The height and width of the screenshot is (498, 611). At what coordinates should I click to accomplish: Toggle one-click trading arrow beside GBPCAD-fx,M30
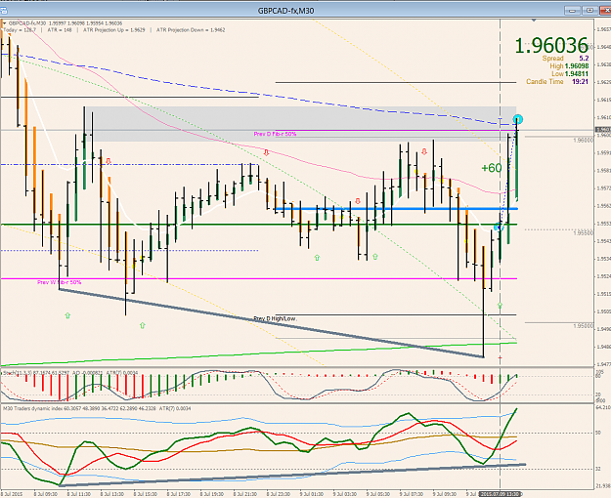pos(5,23)
